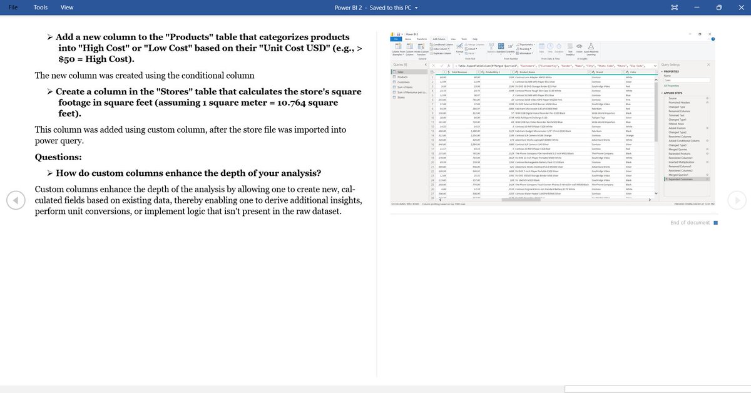Click the Duration icon in Date & Time group
The height and width of the screenshot is (393, 751).
[558, 46]
